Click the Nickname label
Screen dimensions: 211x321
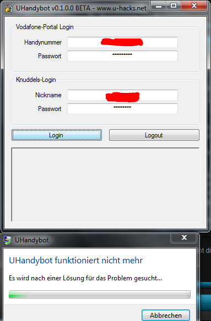click(48, 95)
